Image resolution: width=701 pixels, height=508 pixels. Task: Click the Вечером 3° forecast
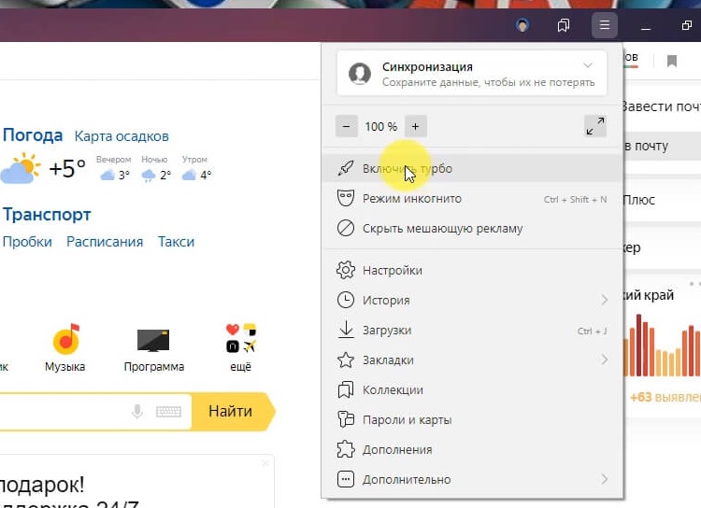point(114,168)
